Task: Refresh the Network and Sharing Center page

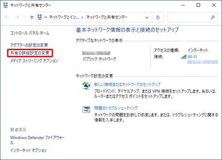Action: coord(158,17)
